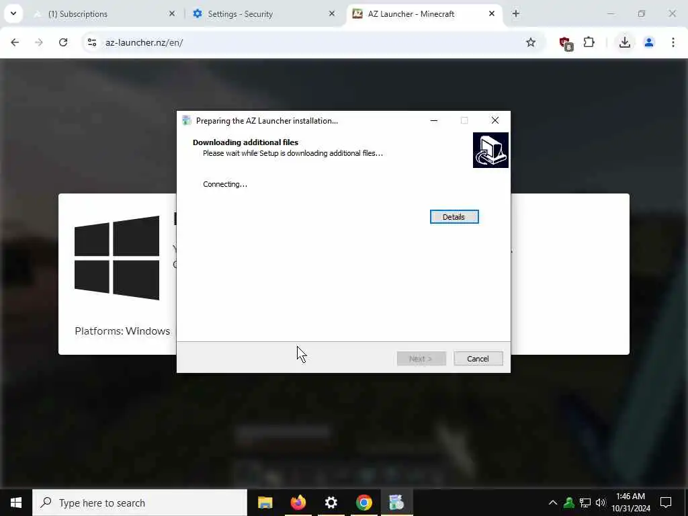
Task: Click the Windows logo on download card
Action: click(117, 258)
